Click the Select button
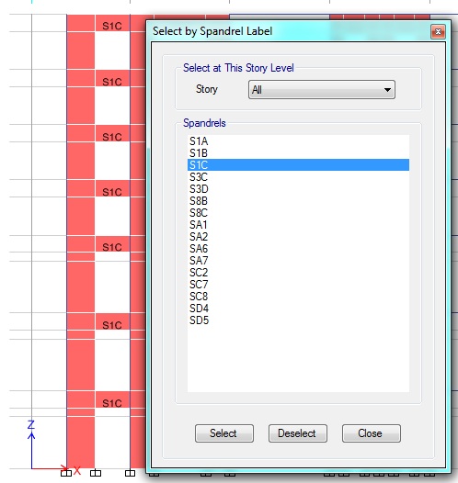The height and width of the screenshot is (483, 458). pyautogui.click(x=224, y=433)
